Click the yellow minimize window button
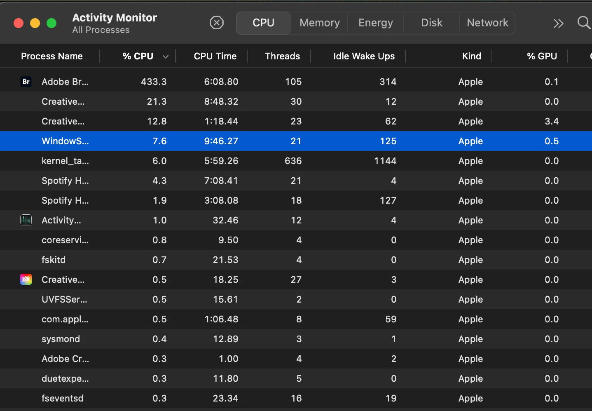 click(35, 23)
